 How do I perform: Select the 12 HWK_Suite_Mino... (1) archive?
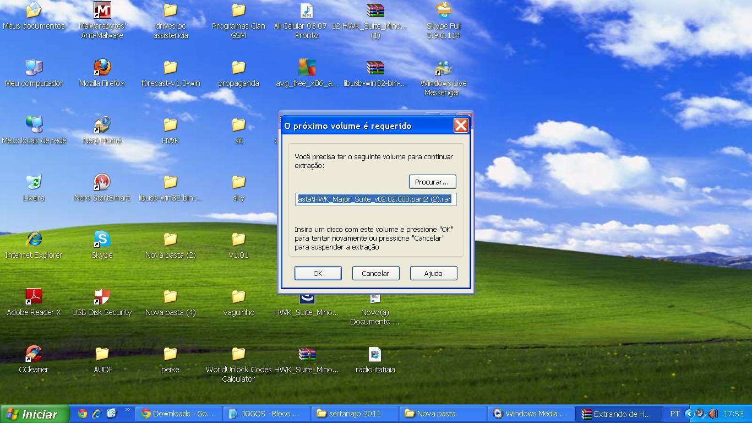click(x=375, y=20)
